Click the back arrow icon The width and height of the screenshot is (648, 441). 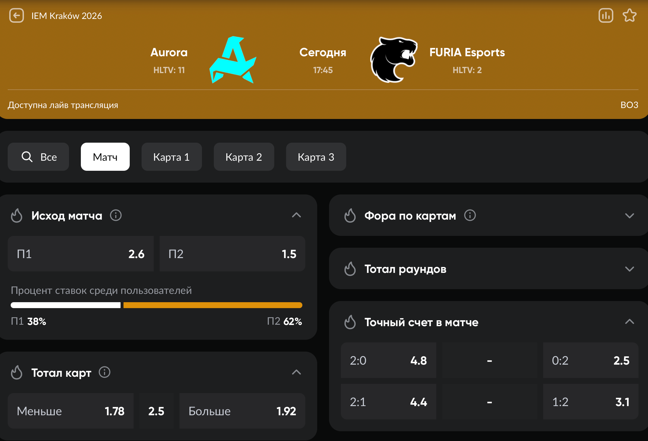[x=16, y=15]
